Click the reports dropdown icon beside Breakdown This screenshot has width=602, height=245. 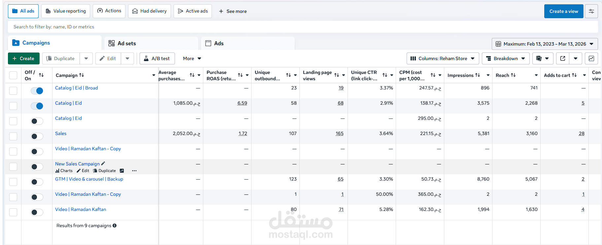542,58
